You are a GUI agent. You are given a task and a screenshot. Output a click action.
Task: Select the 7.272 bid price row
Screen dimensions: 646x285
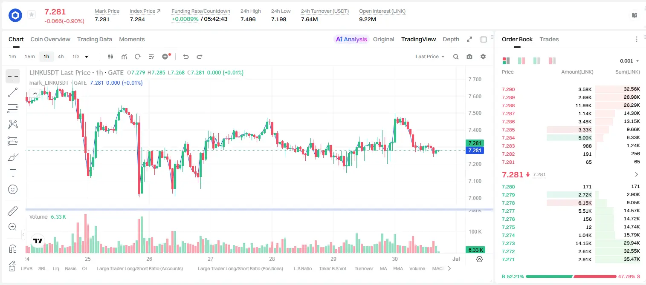[x=571, y=251]
